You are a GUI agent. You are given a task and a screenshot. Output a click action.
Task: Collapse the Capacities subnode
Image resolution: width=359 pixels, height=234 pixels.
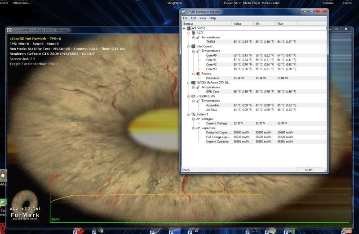click(194, 128)
